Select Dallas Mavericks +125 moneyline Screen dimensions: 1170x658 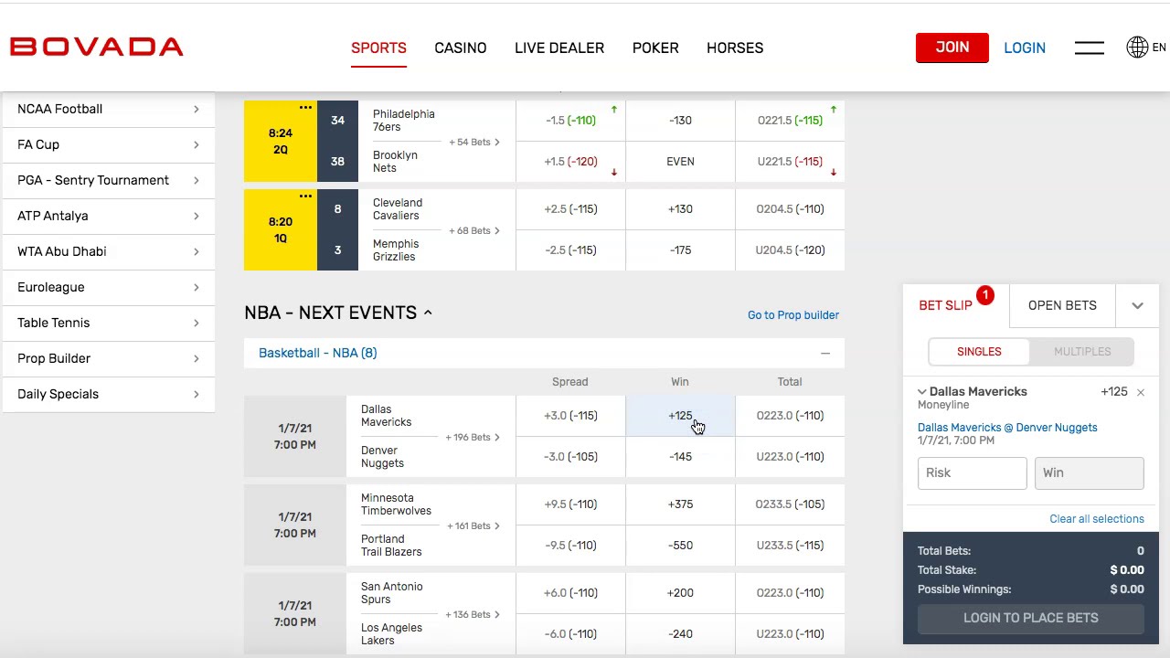tap(680, 416)
